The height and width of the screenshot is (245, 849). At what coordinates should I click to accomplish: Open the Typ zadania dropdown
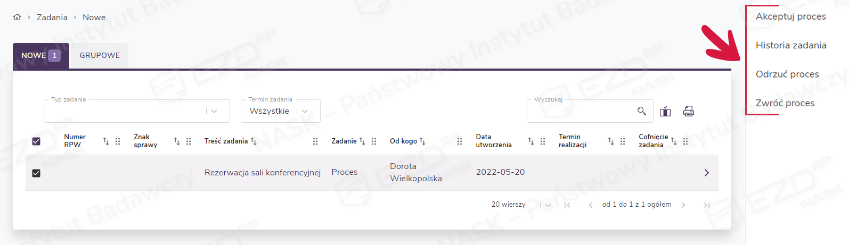pos(214,112)
